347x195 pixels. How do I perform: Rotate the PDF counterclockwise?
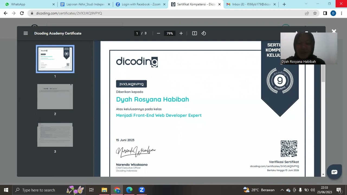click(x=204, y=33)
